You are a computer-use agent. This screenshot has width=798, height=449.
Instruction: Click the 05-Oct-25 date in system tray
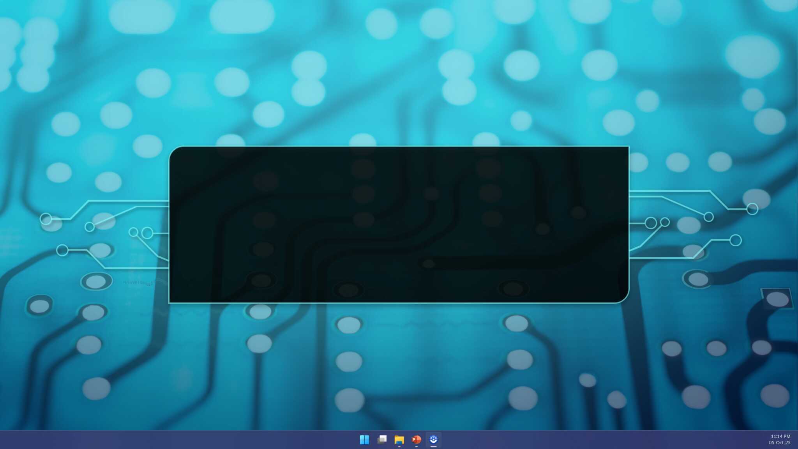779,443
